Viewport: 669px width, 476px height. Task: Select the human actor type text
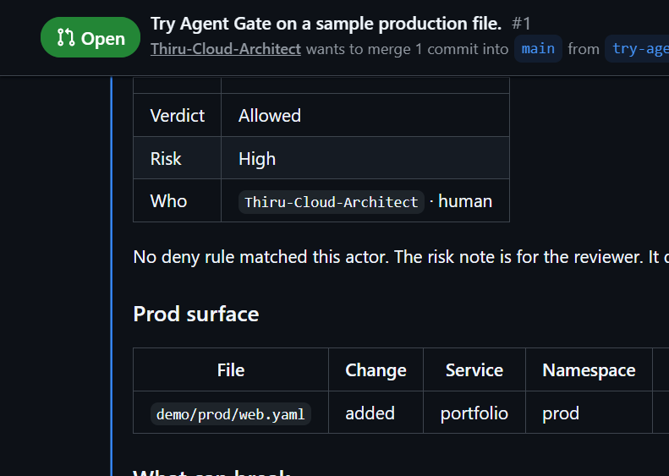click(465, 201)
